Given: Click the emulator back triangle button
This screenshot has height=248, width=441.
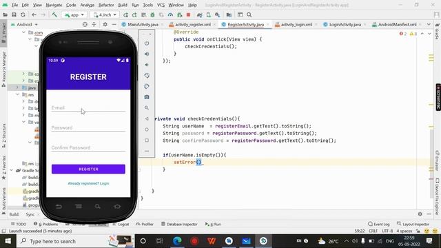Looking at the screenshot, I should coord(147,118).
